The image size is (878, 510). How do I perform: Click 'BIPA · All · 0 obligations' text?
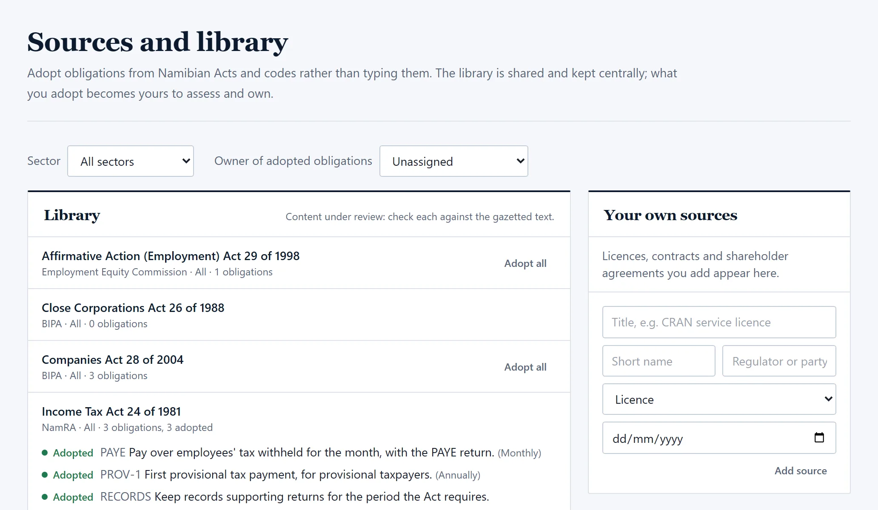click(x=94, y=324)
